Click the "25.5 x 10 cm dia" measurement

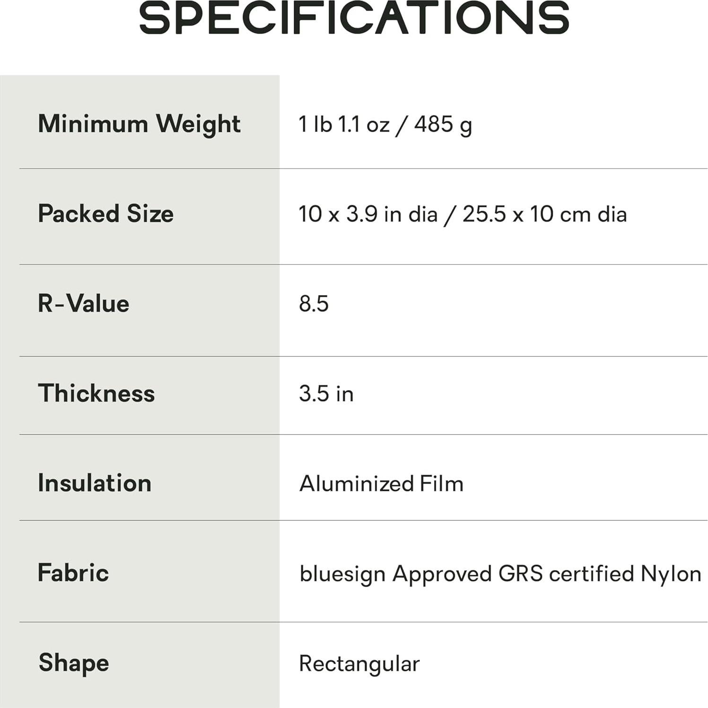[544, 214]
